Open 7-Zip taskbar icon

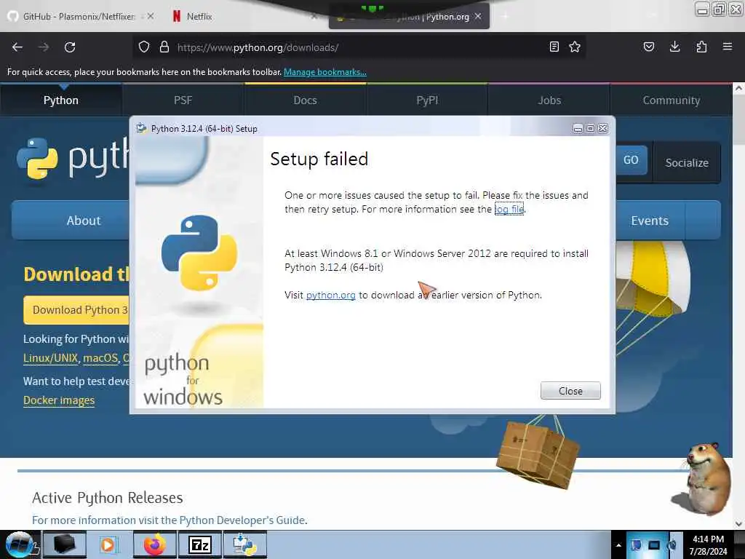point(199,544)
